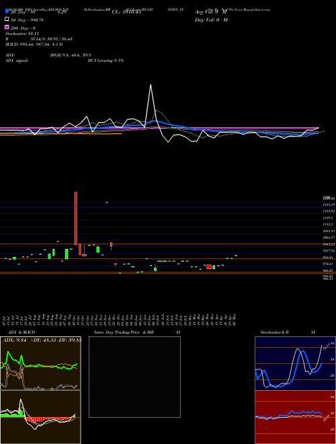Click the large green candle before the red spike
The height and width of the screenshot is (444, 336).
tap(67, 254)
